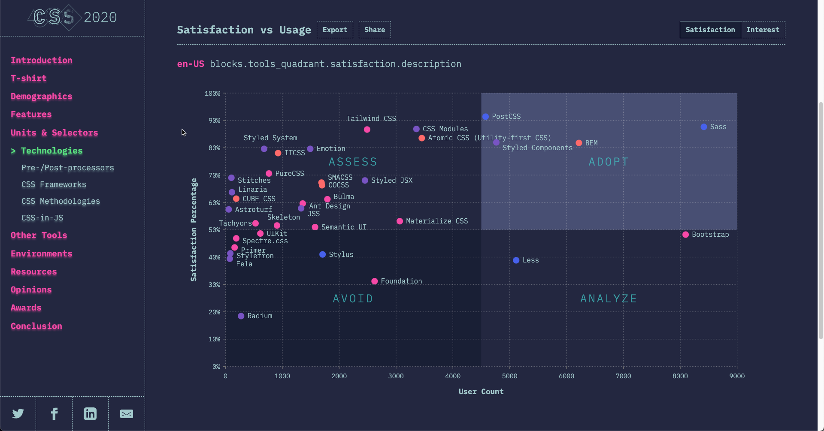Select the Sass data point

tap(704, 127)
